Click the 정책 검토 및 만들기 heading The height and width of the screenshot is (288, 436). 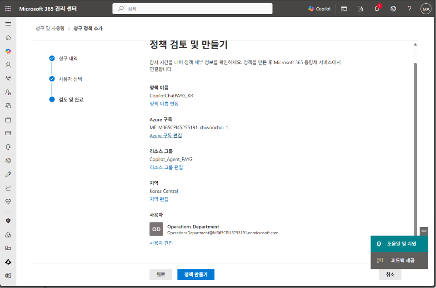(189, 45)
